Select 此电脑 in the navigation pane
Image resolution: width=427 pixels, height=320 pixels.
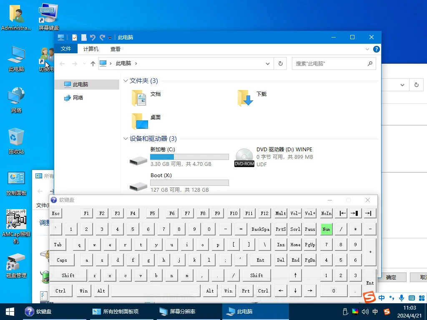tap(87, 84)
